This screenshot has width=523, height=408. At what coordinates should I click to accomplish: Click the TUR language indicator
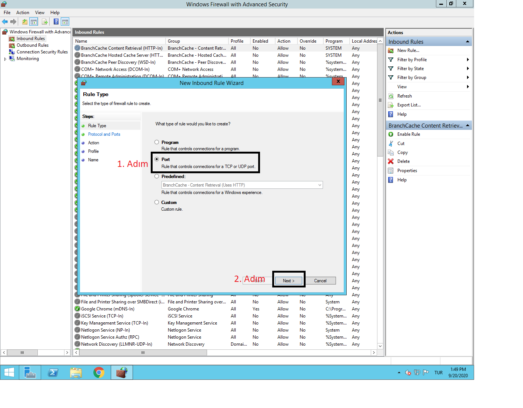439,373
